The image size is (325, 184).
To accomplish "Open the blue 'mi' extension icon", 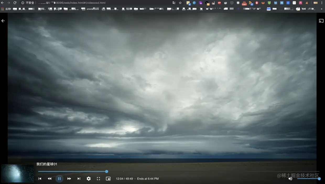I will [x=282, y=3].
